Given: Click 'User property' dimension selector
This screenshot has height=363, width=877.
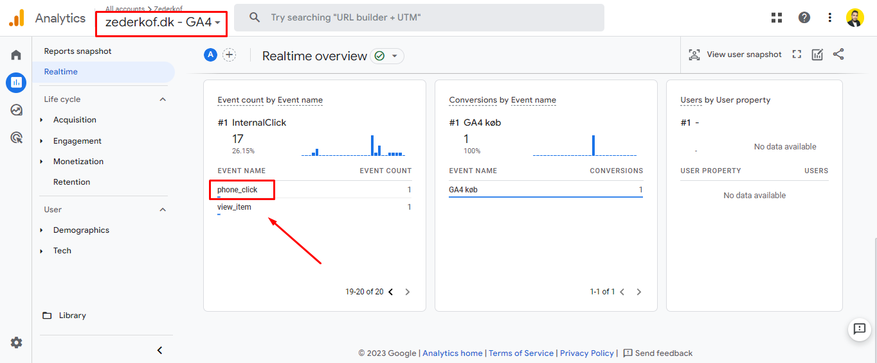Looking at the screenshot, I should (x=743, y=100).
